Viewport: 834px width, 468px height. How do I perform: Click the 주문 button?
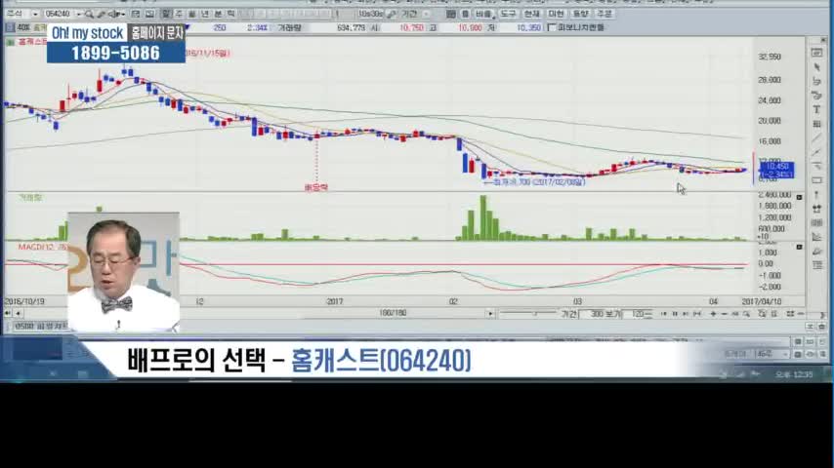point(605,15)
